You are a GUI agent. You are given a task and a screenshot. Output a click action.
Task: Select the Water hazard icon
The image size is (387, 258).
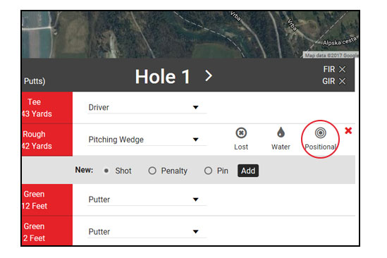281,133
